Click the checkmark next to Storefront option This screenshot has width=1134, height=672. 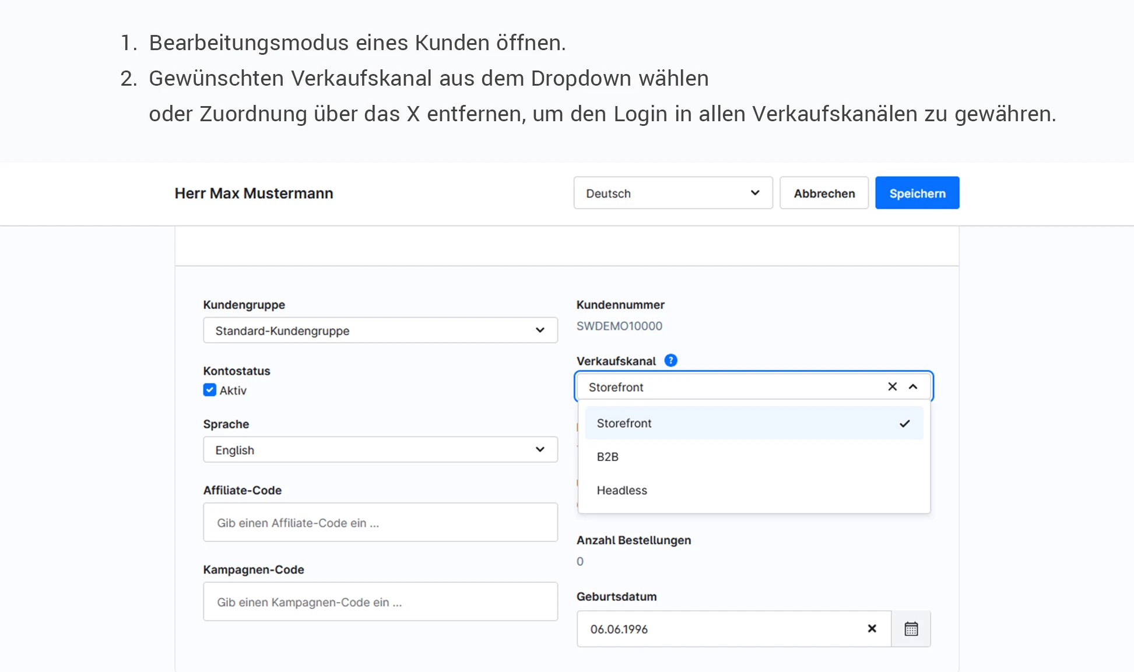[x=904, y=423]
